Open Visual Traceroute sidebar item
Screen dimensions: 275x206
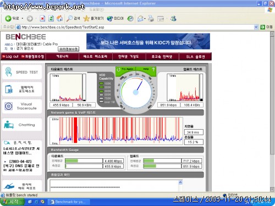point(22,106)
